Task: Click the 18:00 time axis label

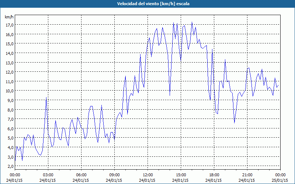Action: tap(214, 175)
